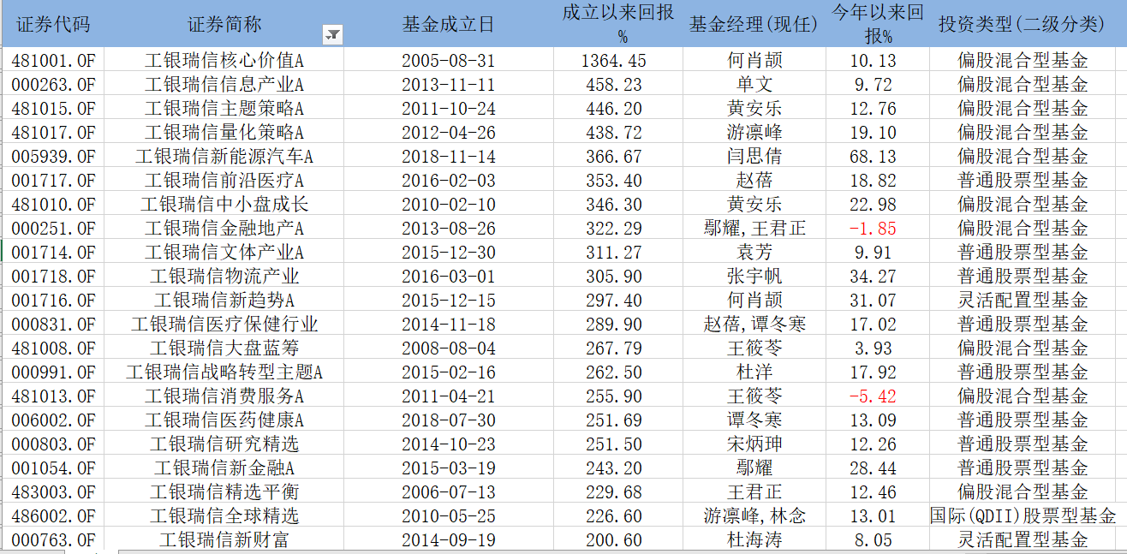1127x554 pixels.
Task: Select fund name 工银瑞信全球精选
Action: point(224,515)
